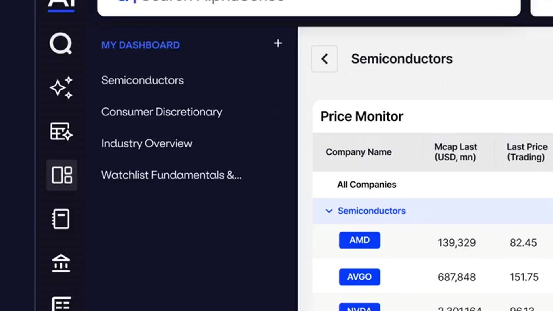
Task: Sort by Mcap Last column header
Action: (x=455, y=152)
